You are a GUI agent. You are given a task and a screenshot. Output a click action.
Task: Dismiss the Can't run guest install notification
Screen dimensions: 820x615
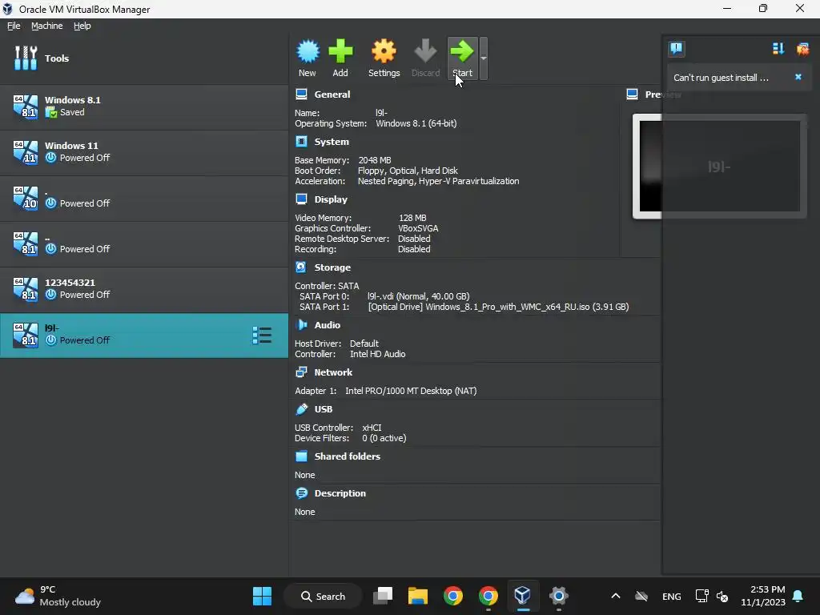[x=798, y=77]
